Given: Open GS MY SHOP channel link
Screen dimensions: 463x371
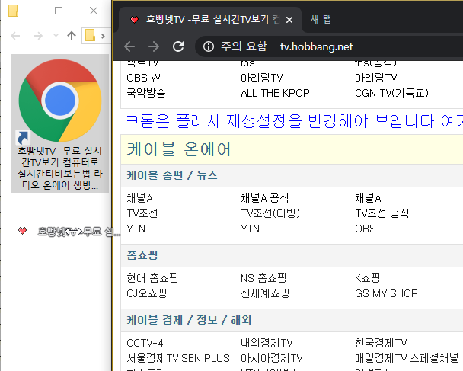Looking at the screenshot, I should (386, 293).
